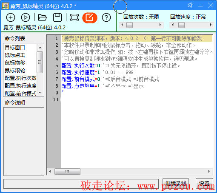Open a script file with folder icon

point(42,17)
